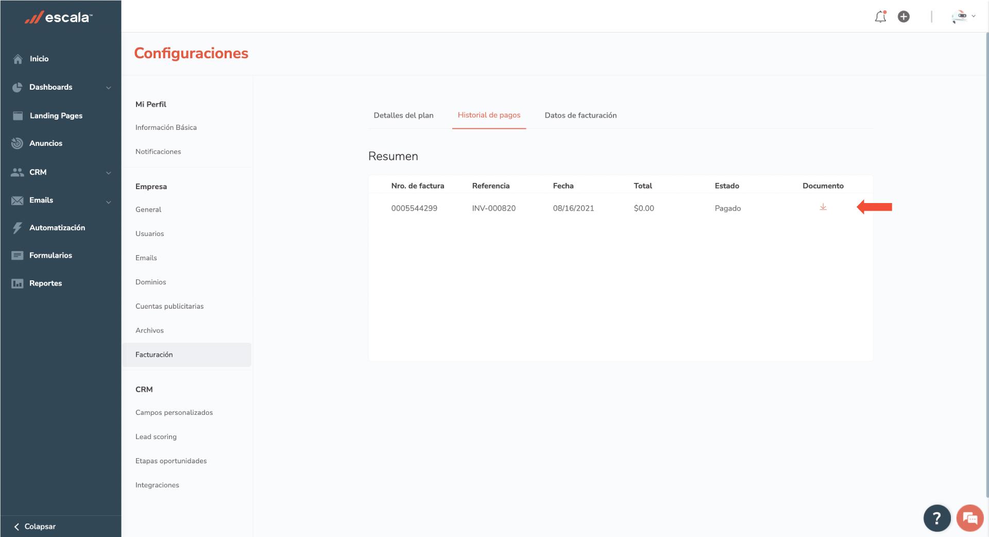989x537 pixels.
Task: Open the help question mark button
Action: [937, 518]
